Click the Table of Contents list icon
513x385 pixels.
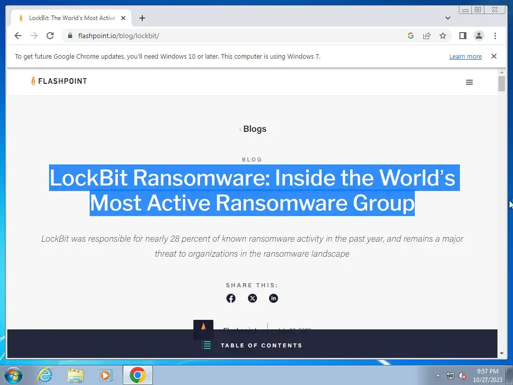click(206, 345)
